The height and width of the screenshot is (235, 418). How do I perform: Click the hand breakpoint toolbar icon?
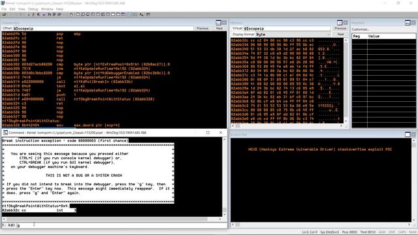[71, 14]
